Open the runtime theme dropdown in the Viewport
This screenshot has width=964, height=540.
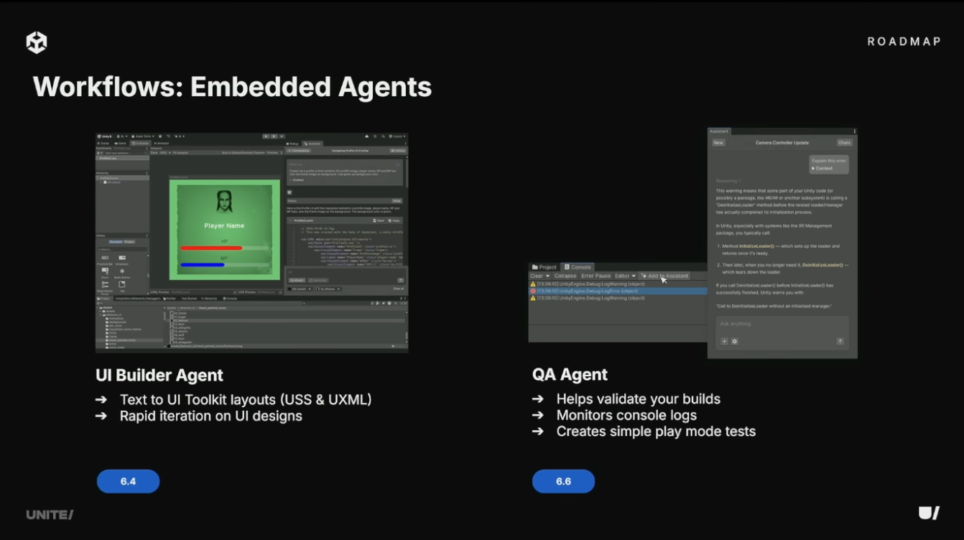[244, 153]
